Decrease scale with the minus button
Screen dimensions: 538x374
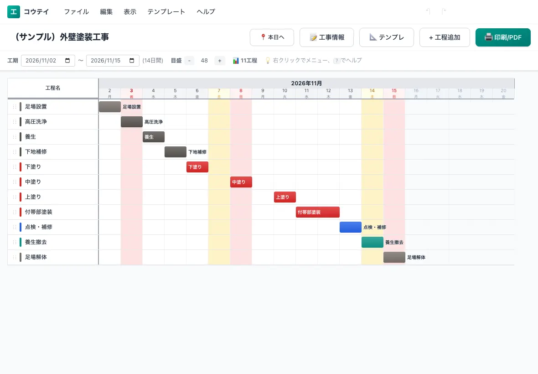189,61
